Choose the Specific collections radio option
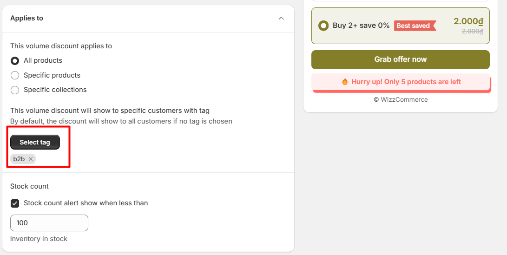The image size is (507, 255). point(15,90)
